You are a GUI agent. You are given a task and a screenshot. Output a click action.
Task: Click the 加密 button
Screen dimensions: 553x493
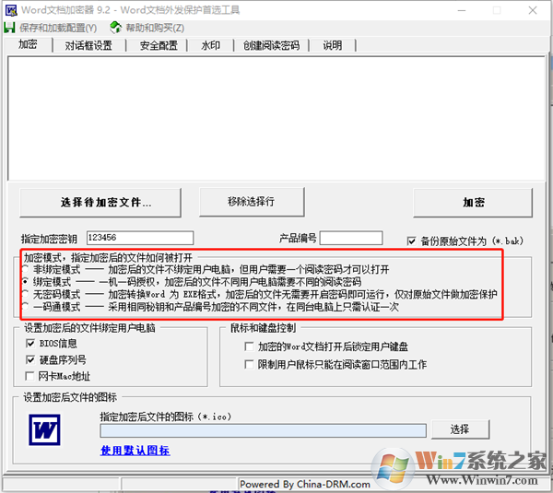click(473, 203)
